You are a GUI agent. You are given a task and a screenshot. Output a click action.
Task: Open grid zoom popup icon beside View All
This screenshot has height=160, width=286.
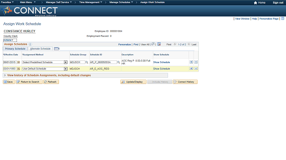pos(153,44)
